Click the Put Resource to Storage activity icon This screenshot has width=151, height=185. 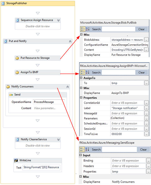tap(17, 58)
